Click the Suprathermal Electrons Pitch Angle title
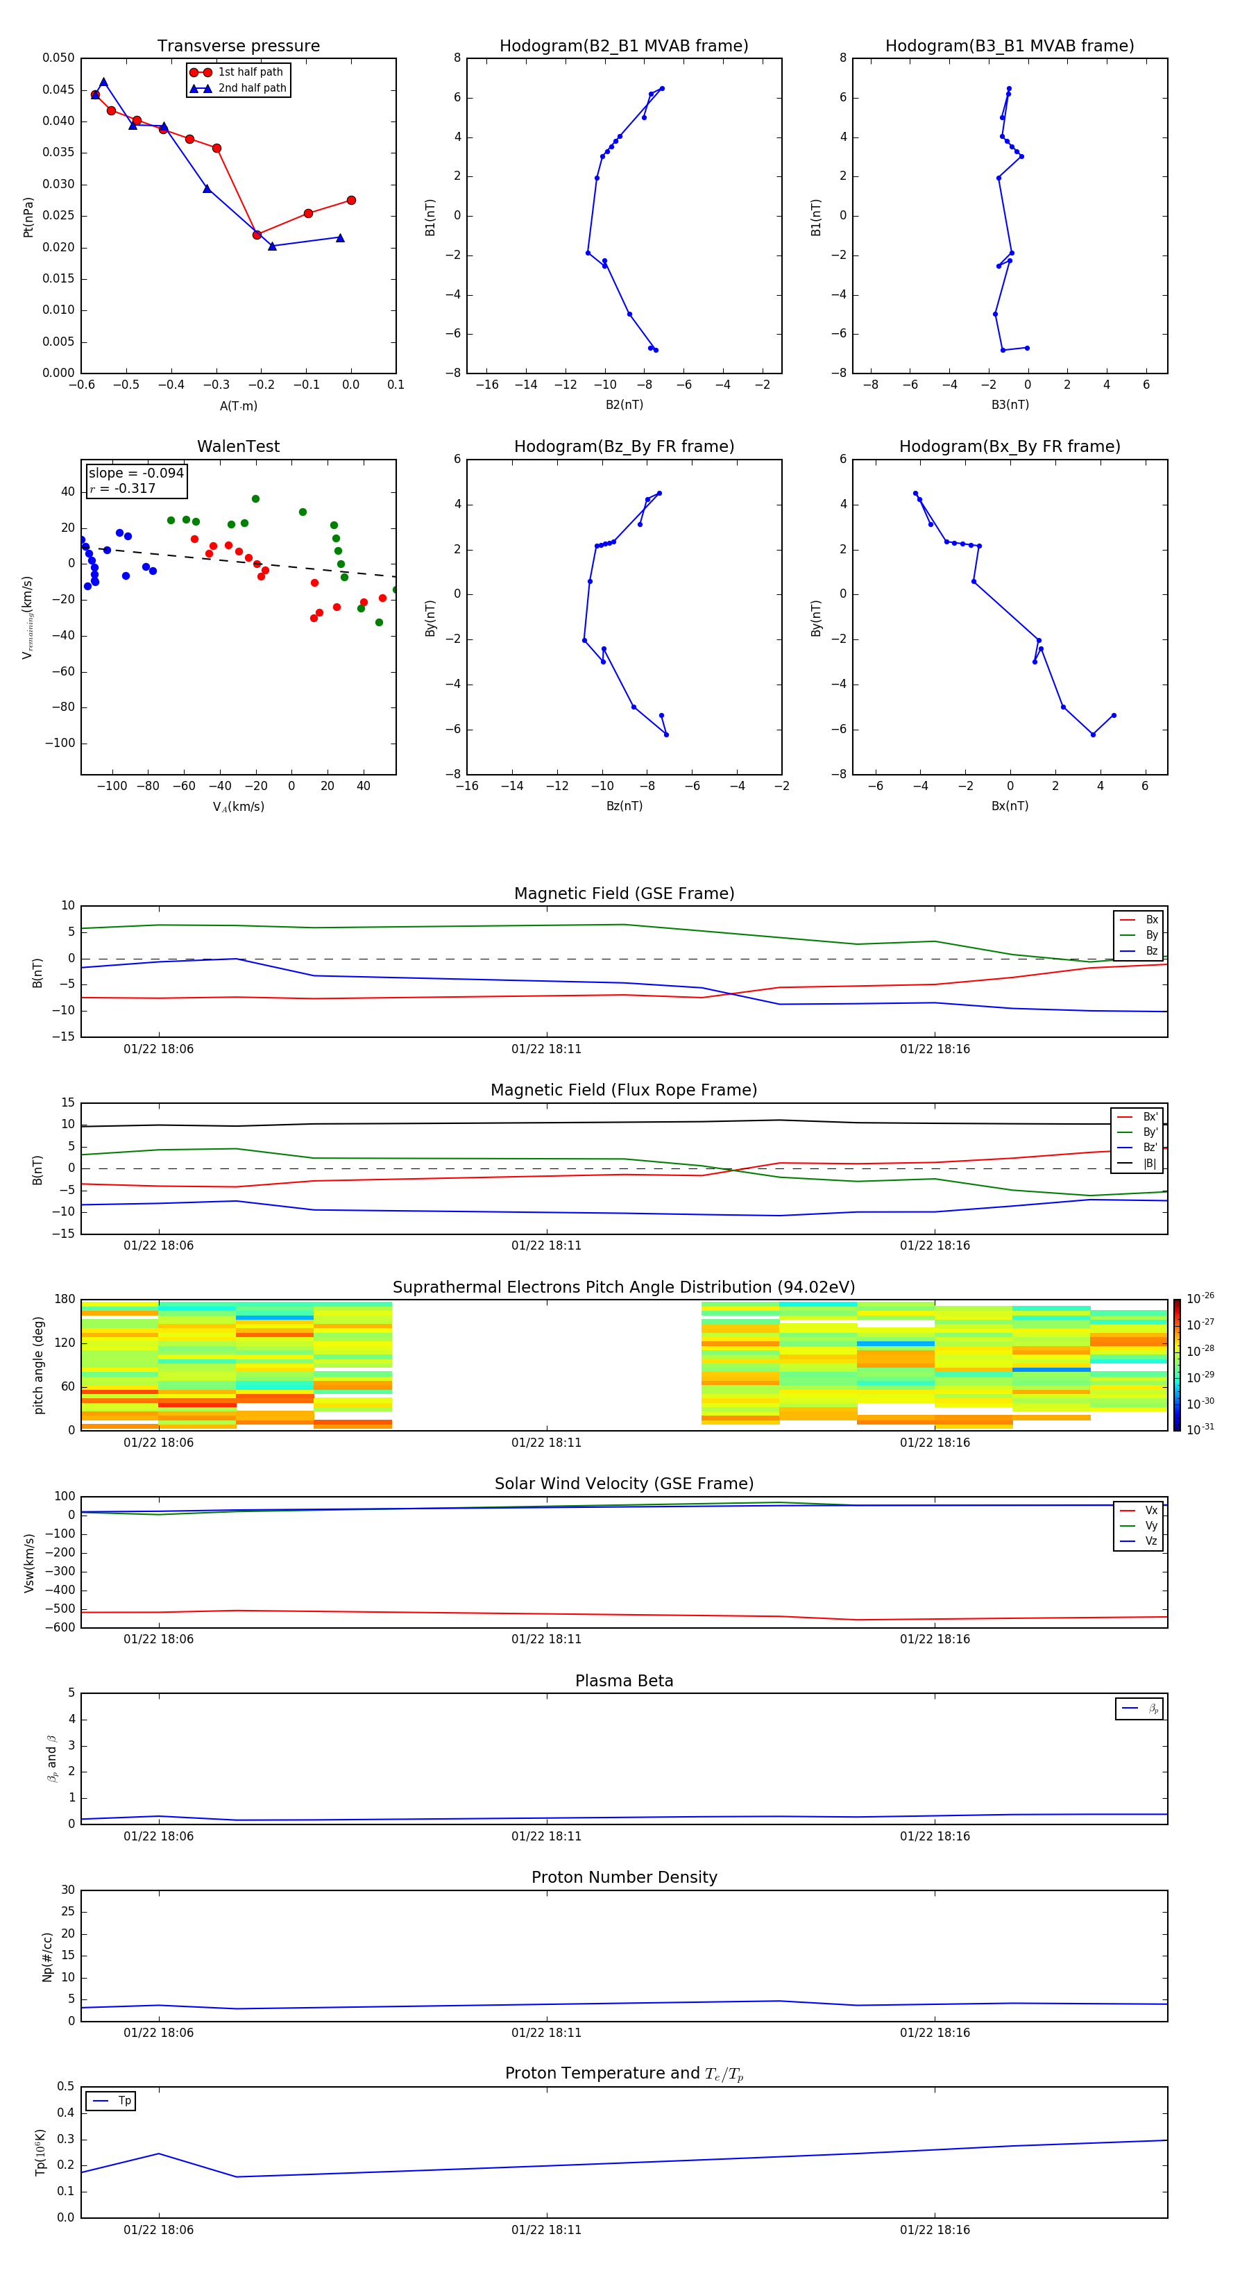The width and height of the screenshot is (1249, 2291). [624, 1287]
